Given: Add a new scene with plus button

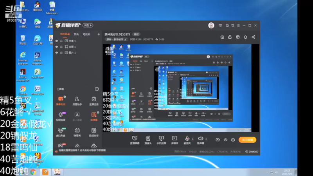Looking at the screenshot, I should click(99, 34).
